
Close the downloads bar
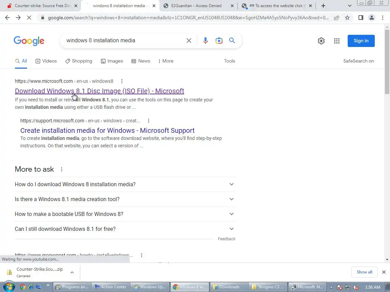(384, 272)
